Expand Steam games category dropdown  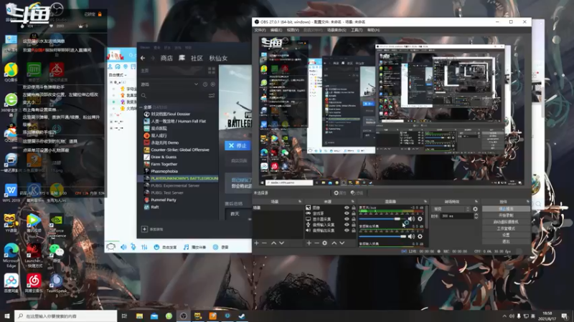196,84
